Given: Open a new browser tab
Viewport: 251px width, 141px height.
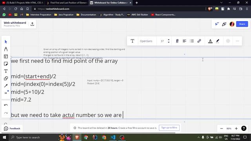Looking at the screenshot, I should pos(136,3).
